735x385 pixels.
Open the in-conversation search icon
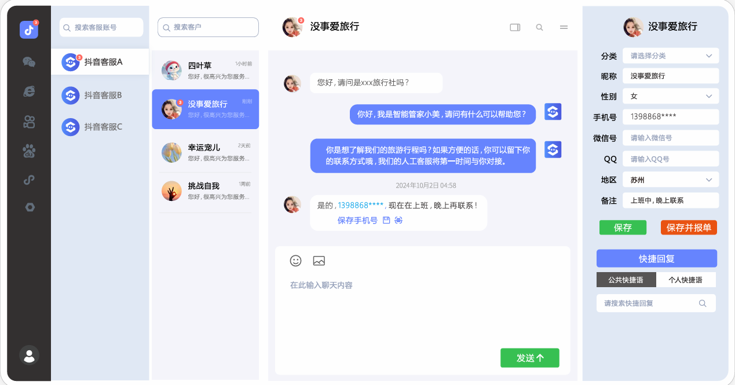(539, 27)
